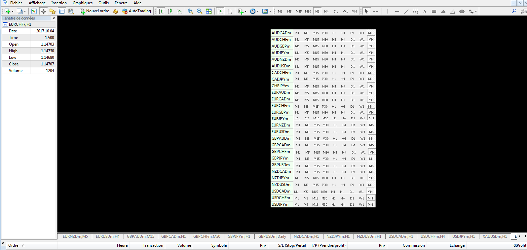The height and width of the screenshot is (250, 527).
Task: Draw a horizontal line tool
Action: [x=397, y=11]
